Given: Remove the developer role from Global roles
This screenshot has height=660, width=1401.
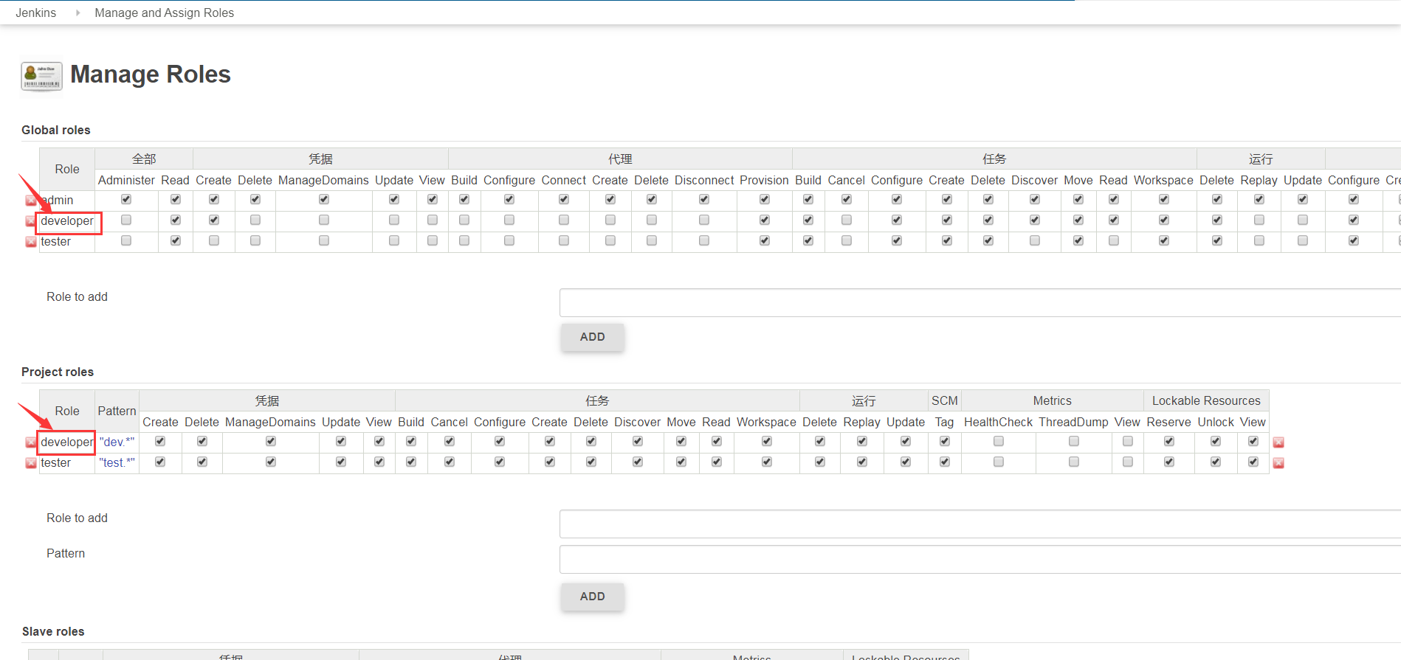Looking at the screenshot, I should tap(30, 221).
